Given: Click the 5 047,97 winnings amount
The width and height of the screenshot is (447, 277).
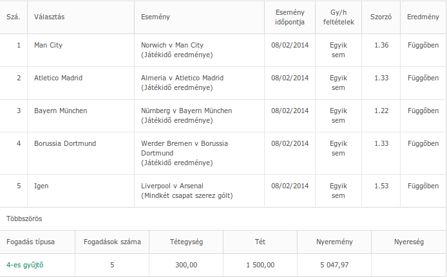Looking at the screenshot, I should (334, 264).
